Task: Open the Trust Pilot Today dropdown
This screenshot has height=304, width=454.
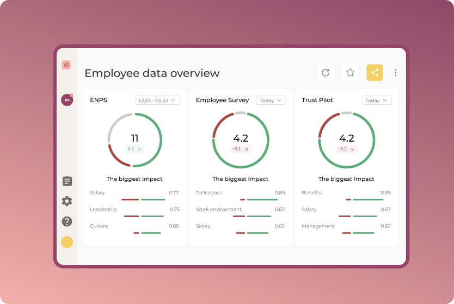Action: click(377, 100)
